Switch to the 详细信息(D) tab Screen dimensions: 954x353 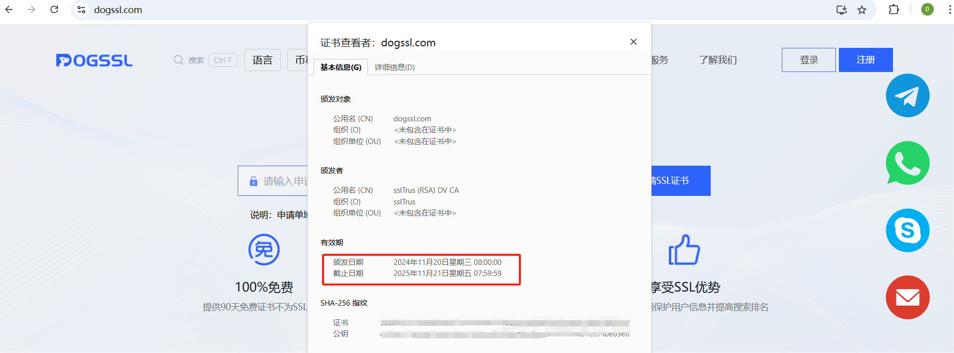tap(395, 67)
